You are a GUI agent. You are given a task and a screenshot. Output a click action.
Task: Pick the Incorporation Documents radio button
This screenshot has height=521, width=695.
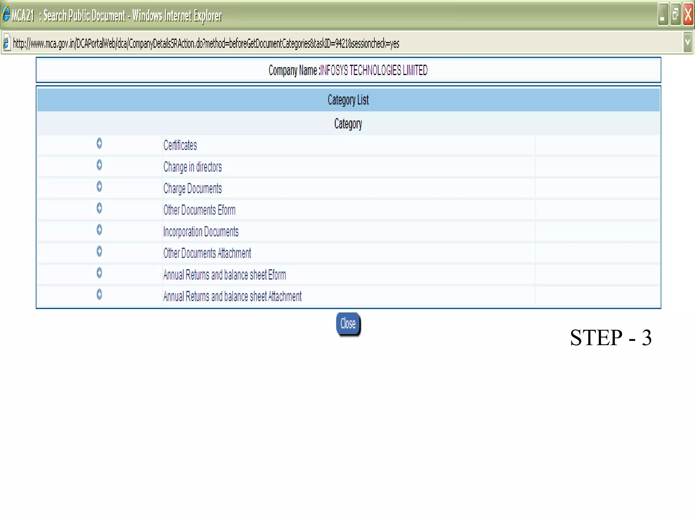click(99, 230)
